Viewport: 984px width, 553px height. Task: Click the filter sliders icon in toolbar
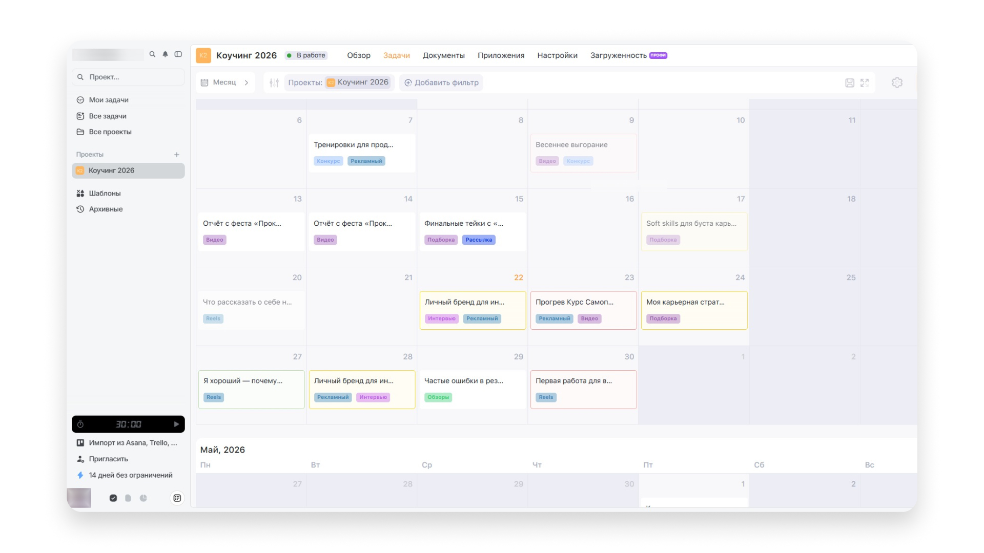click(274, 82)
